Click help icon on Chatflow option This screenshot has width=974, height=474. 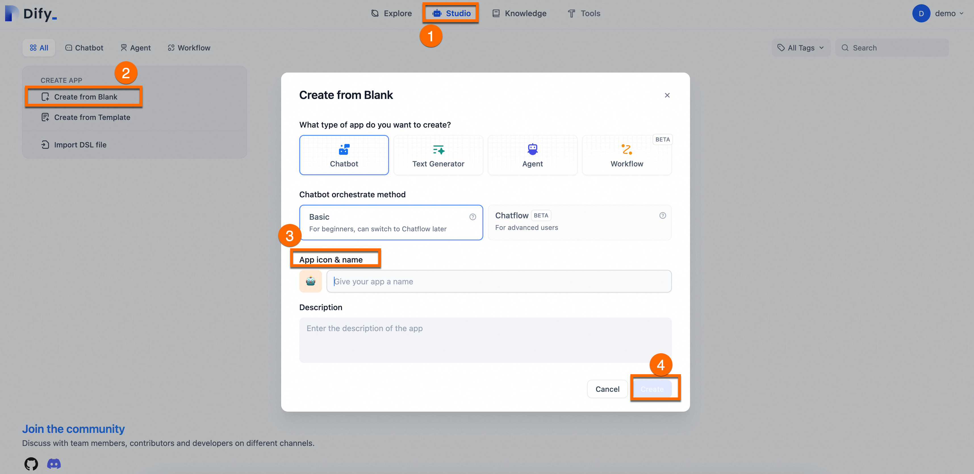coord(662,215)
